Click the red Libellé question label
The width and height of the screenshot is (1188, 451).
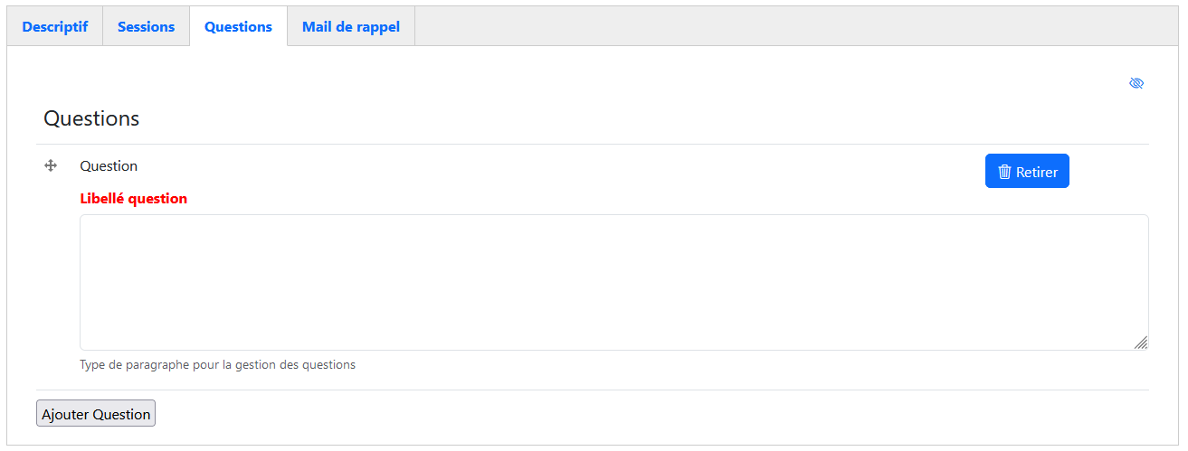point(134,199)
